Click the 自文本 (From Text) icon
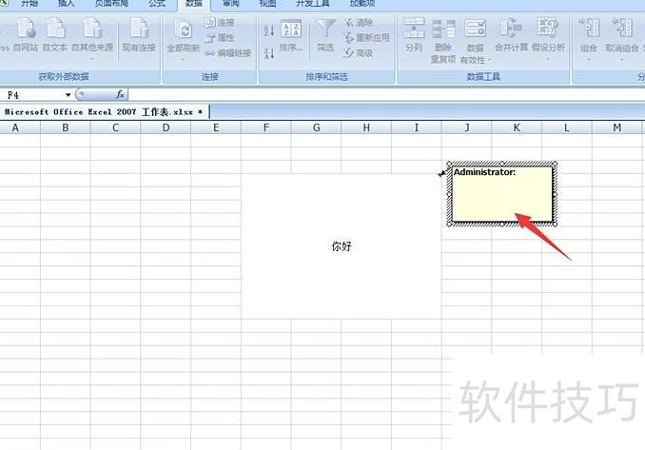 point(55,34)
